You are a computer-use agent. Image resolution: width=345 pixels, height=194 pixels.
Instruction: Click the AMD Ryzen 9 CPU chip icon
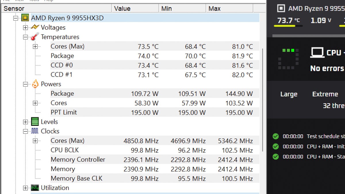pos(25,18)
